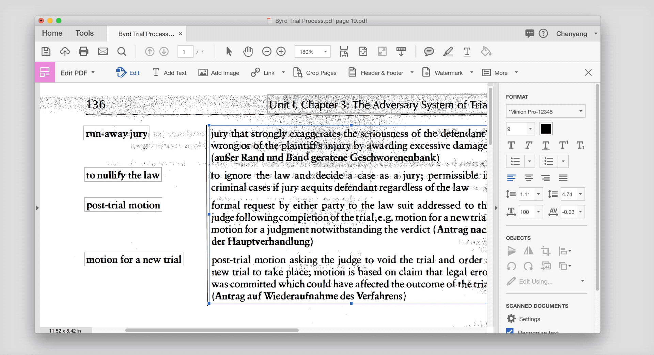The height and width of the screenshot is (355, 654).
Task: Align text center
Action: (529, 177)
